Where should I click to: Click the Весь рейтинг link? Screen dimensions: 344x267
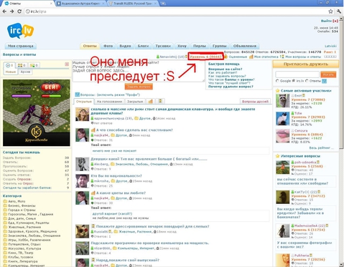click(321, 148)
